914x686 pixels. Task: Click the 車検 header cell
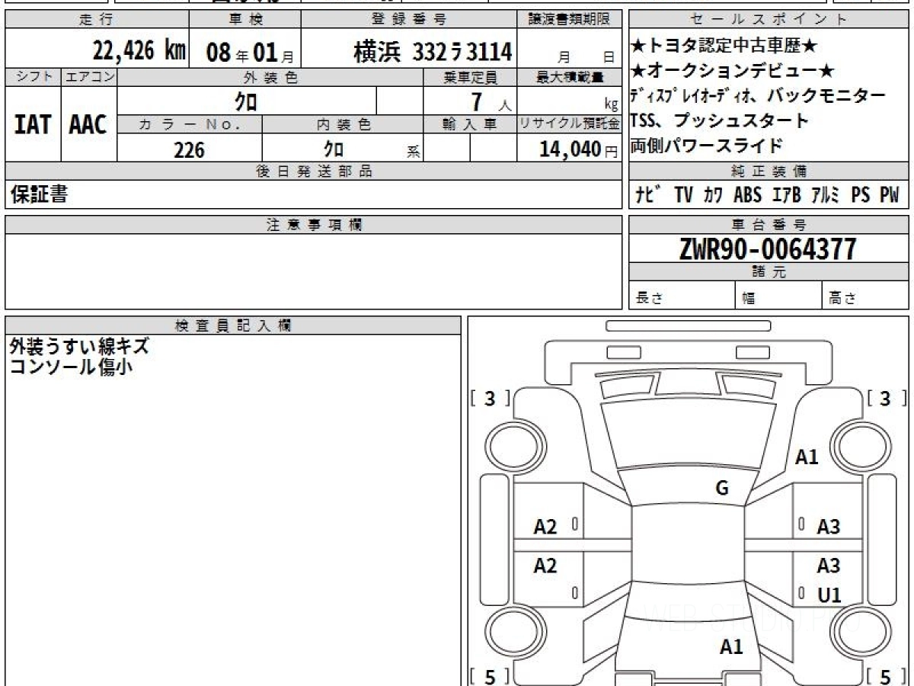coord(244,20)
